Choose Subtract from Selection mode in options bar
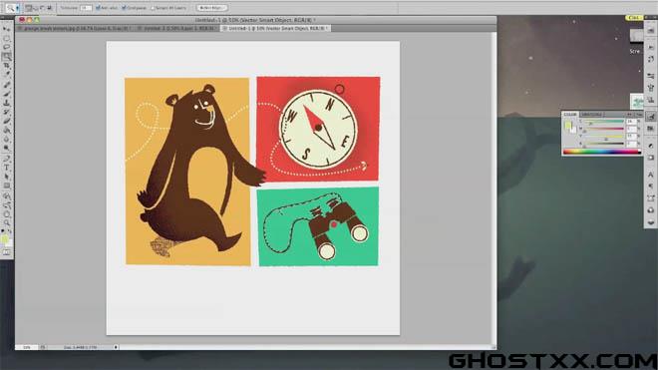 (43, 8)
